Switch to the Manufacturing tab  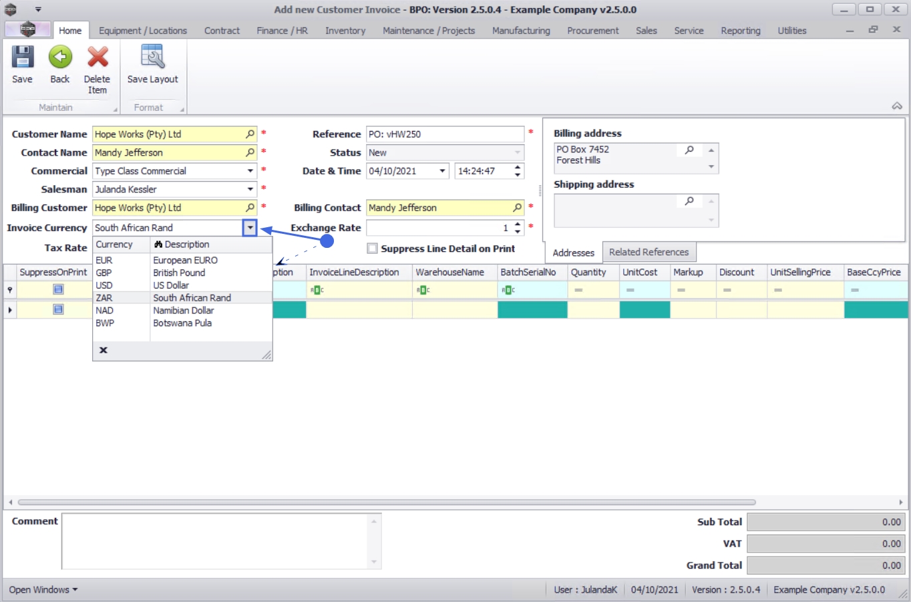click(521, 31)
